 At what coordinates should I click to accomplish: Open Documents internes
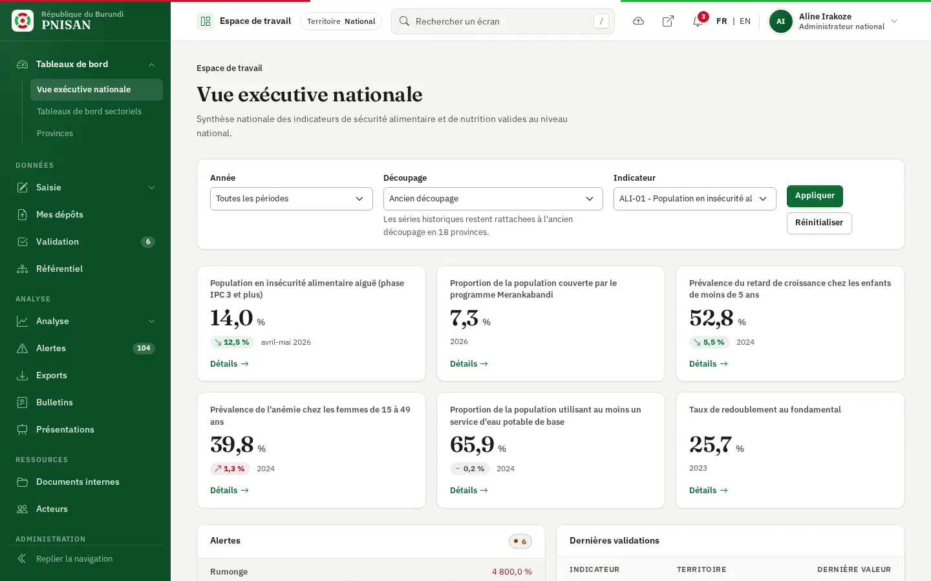pos(85,482)
